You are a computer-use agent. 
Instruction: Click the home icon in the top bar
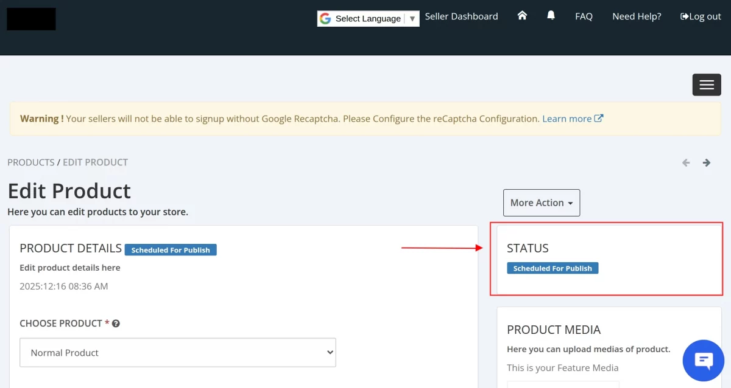(x=522, y=16)
